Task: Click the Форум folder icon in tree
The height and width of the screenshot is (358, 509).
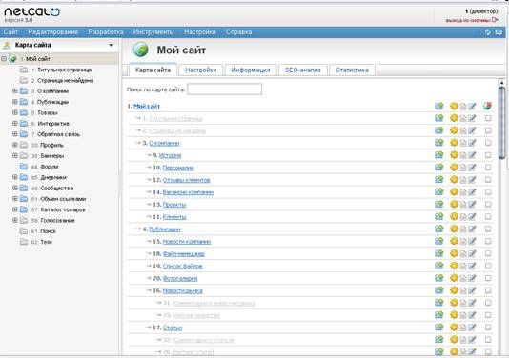Action: (24, 167)
